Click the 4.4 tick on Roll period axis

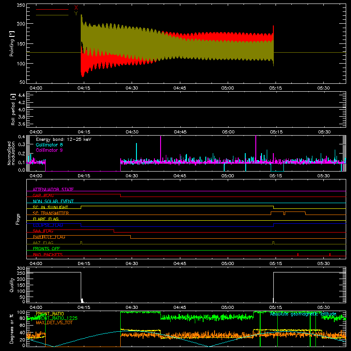tap(21, 95)
